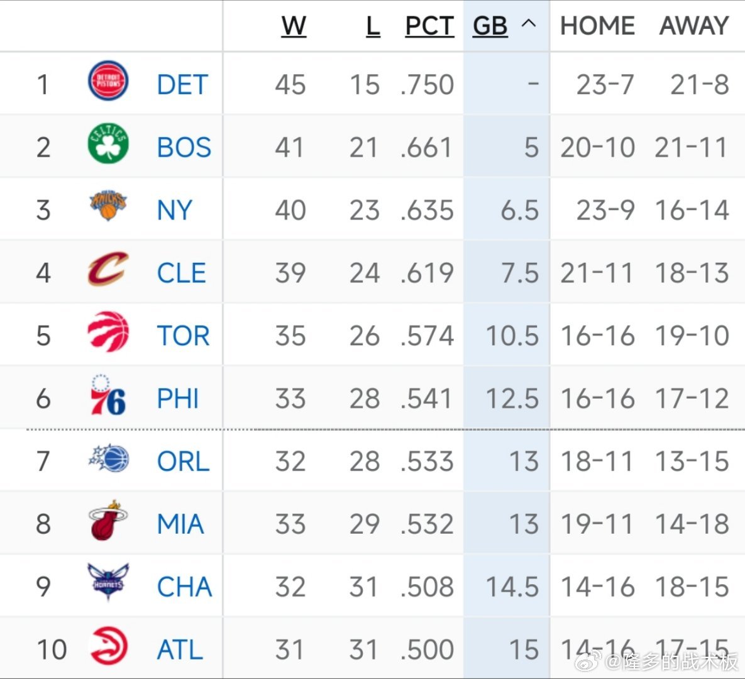This screenshot has height=679, width=745.
Task: Sort standings by the W column
Action: [x=293, y=25]
